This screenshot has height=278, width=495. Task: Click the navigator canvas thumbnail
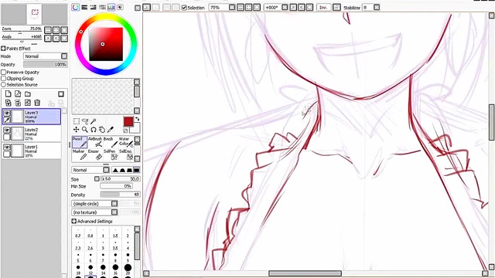34,14
